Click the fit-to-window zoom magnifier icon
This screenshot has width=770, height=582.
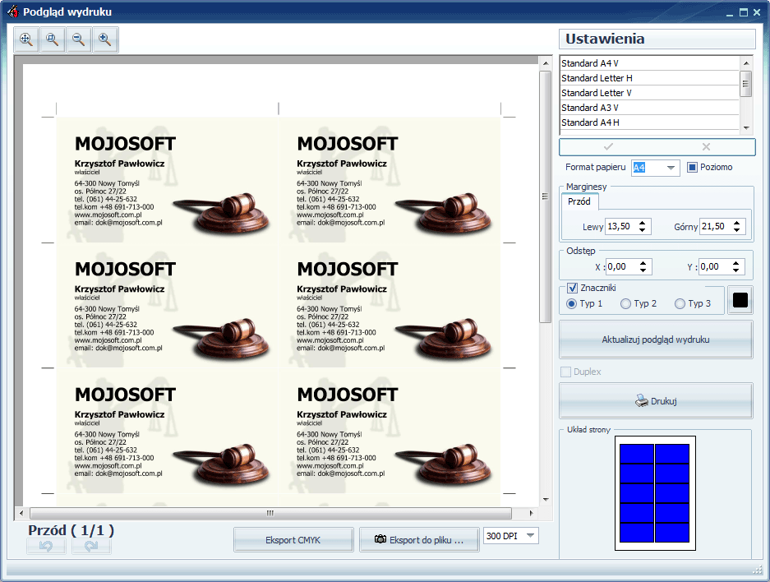tap(26, 39)
